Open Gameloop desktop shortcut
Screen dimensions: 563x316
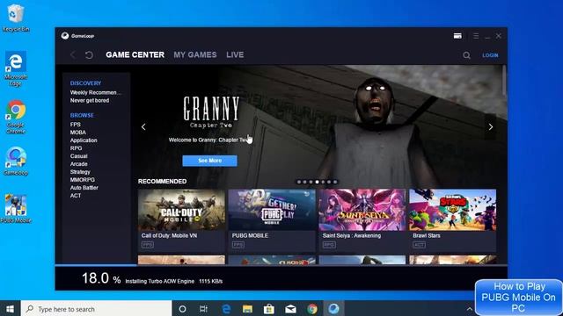click(16, 162)
